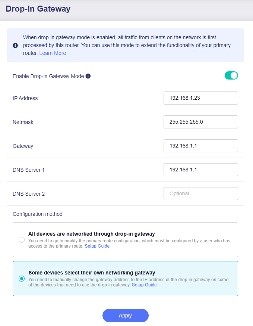Screen dimensions: 253x326
Task: Click the Apply button
Action: [126, 316]
